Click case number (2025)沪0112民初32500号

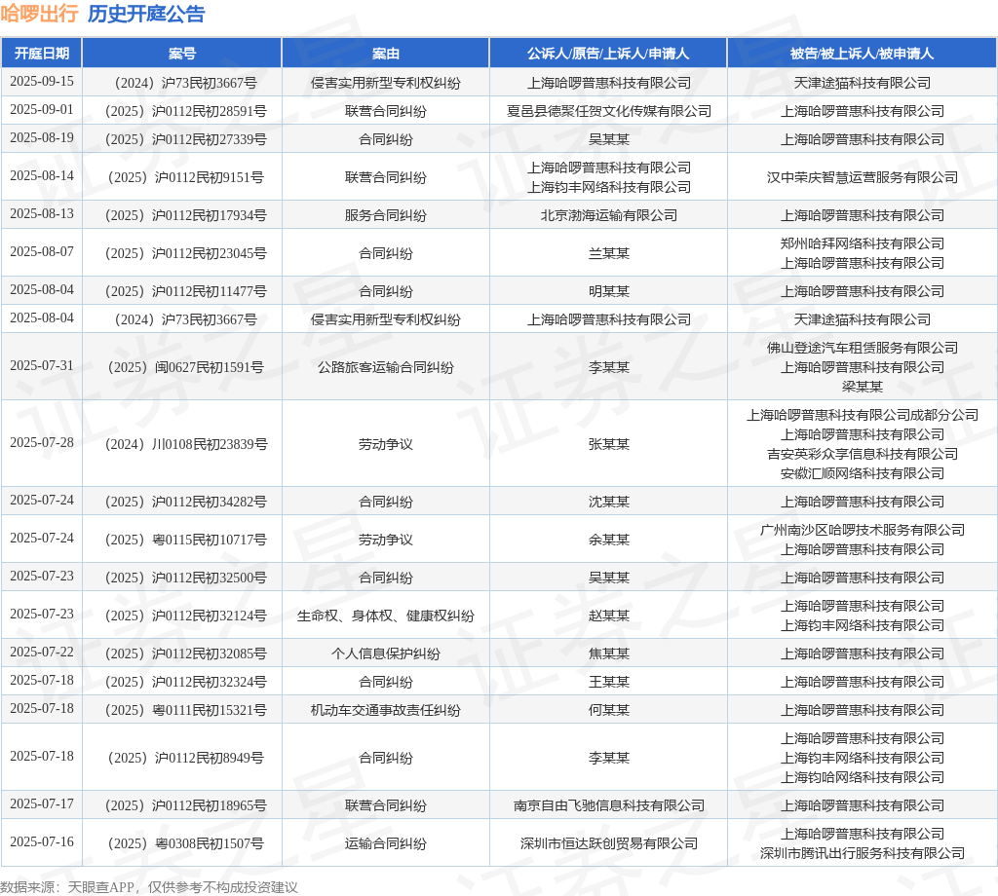coord(185,579)
